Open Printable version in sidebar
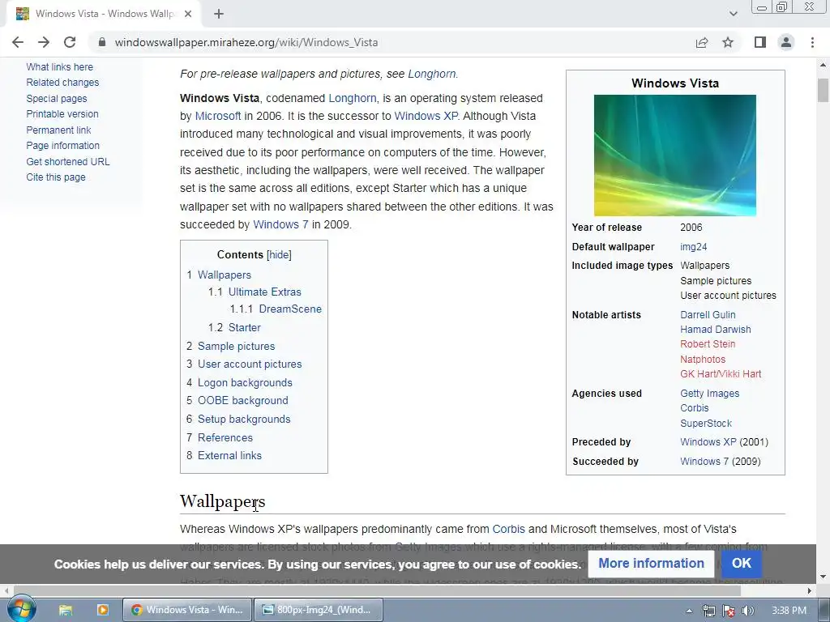 pyautogui.click(x=62, y=113)
